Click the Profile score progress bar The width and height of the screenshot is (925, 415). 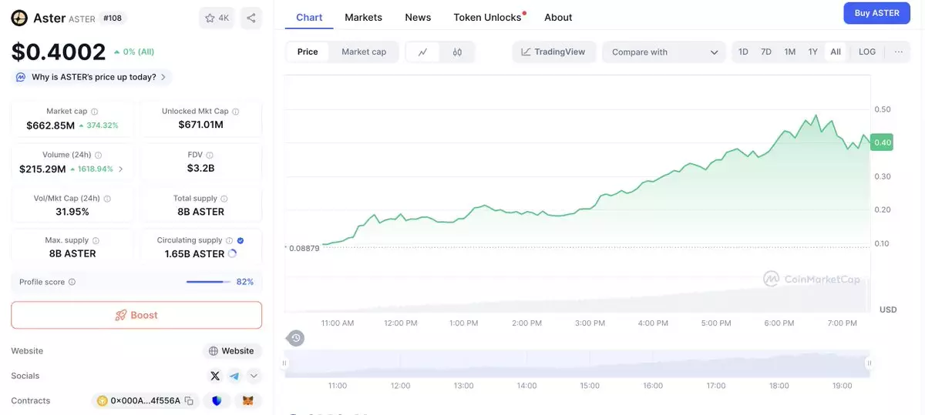(209, 282)
